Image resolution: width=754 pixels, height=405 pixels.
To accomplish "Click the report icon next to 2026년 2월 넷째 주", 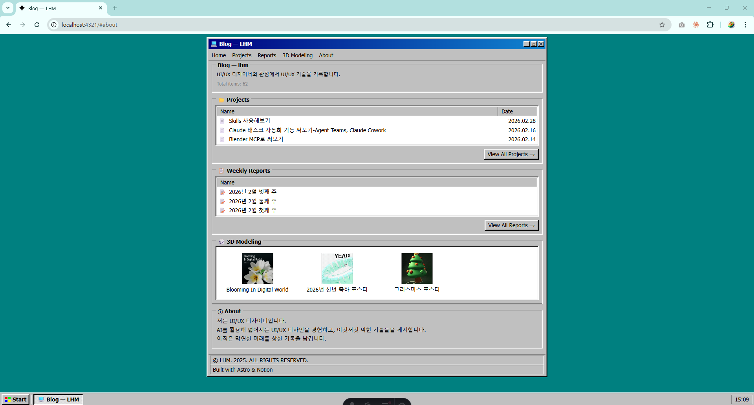I will click(222, 192).
